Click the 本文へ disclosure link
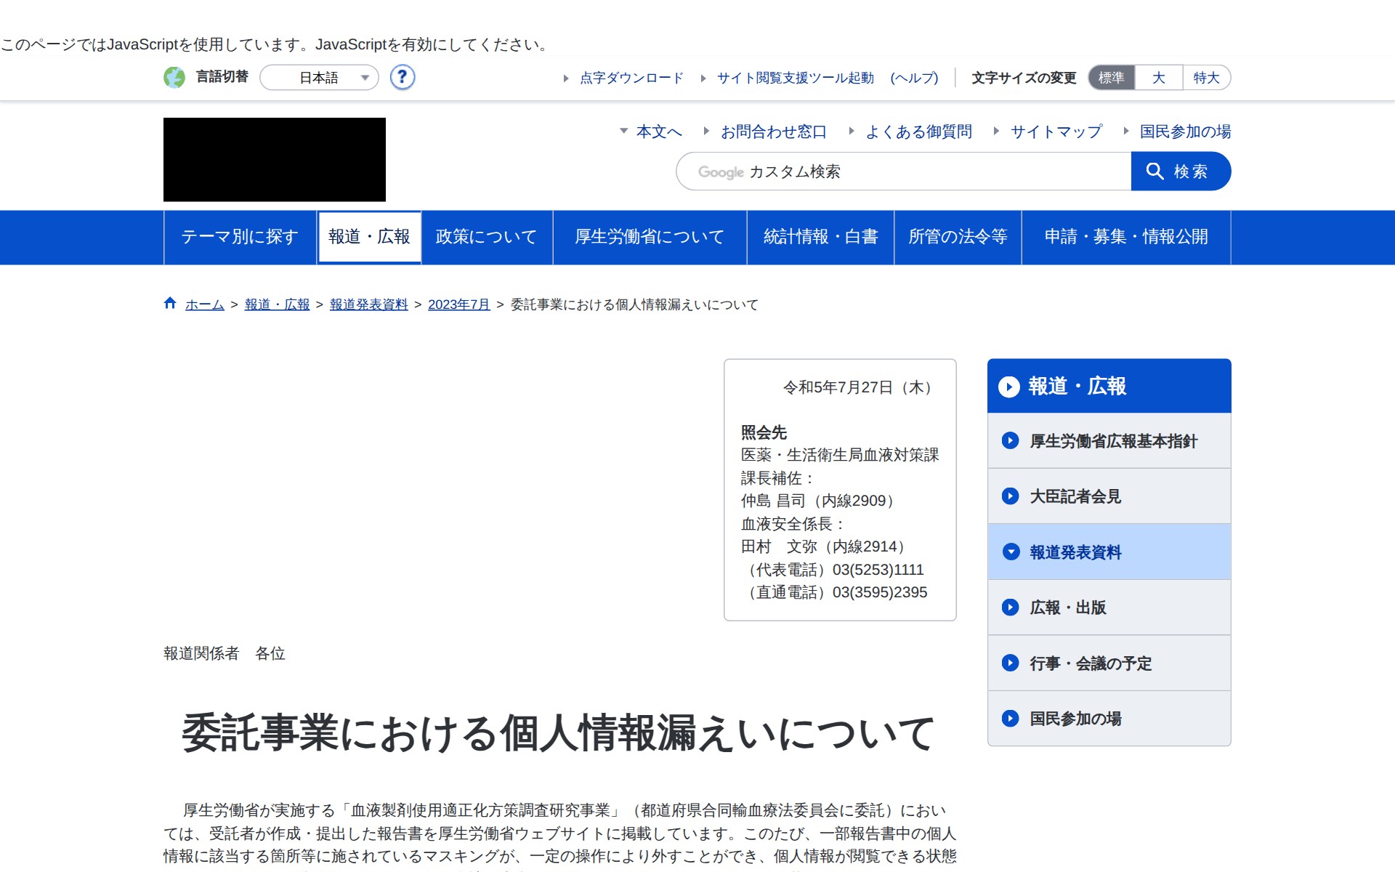The image size is (1395, 872). click(x=658, y=132)
